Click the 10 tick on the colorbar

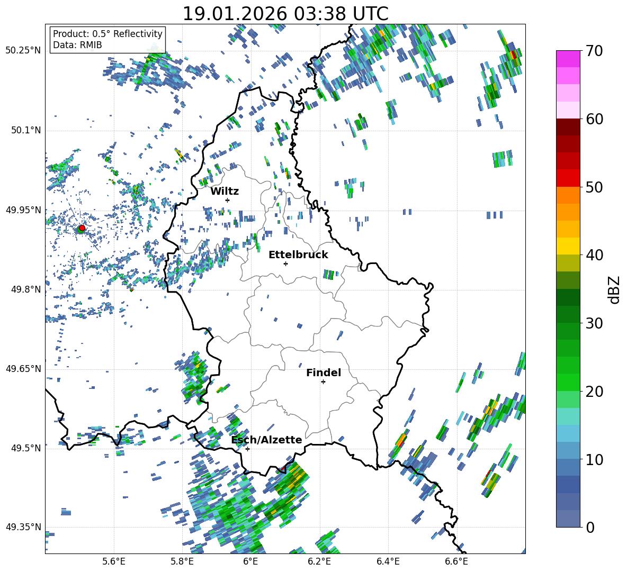point(594,459)
